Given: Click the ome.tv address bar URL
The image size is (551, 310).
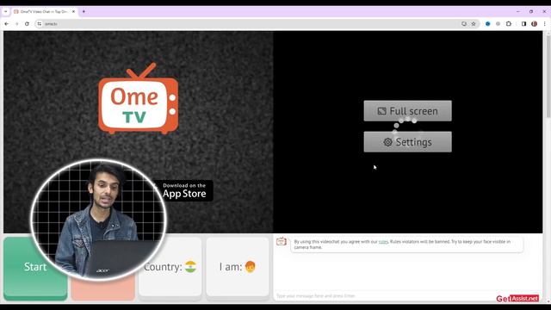Looking at the screenshot, I should pyautogui.click(x=52, y=24).
